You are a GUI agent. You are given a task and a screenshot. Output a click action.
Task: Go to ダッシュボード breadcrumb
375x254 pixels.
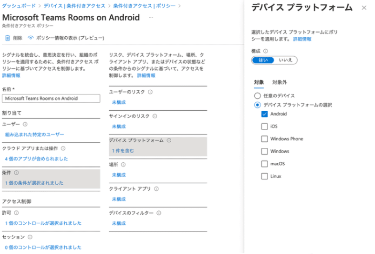tap(19, 6)
